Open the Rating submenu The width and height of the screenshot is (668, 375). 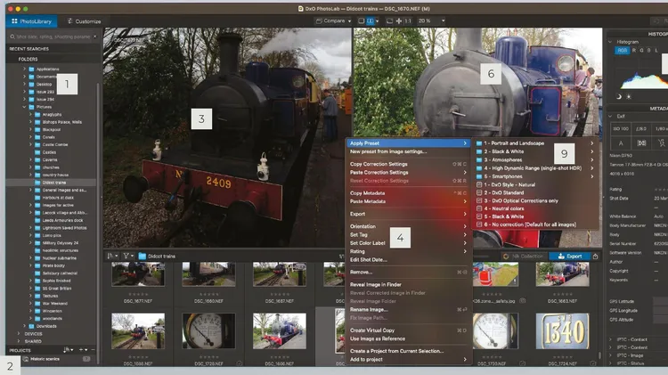coord(409,251)
